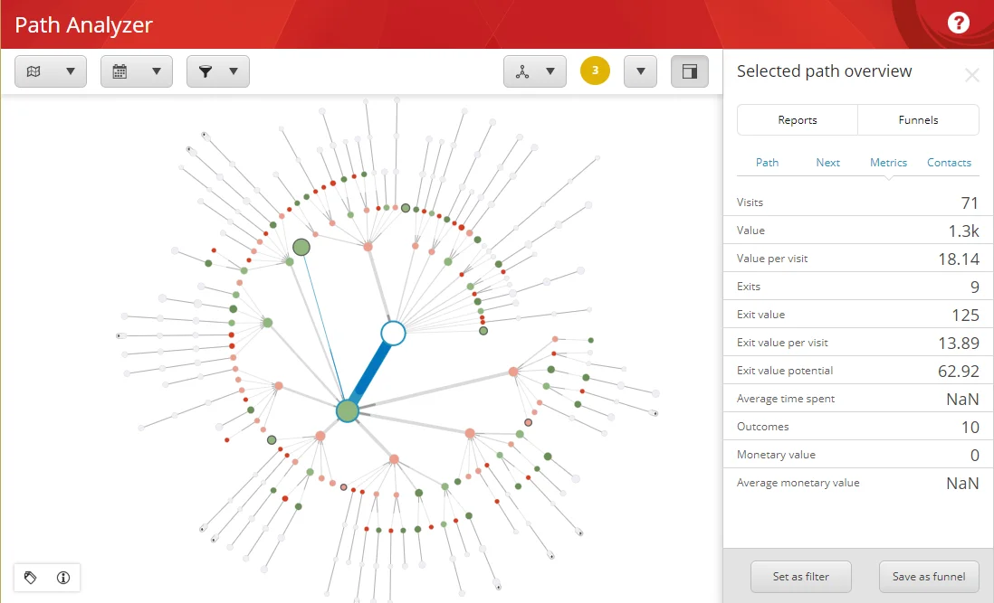Image resolution: width=994 pixels, height=603 pixels.
Task: Open the Contacts sub-tab
Action: coord(949,163)
